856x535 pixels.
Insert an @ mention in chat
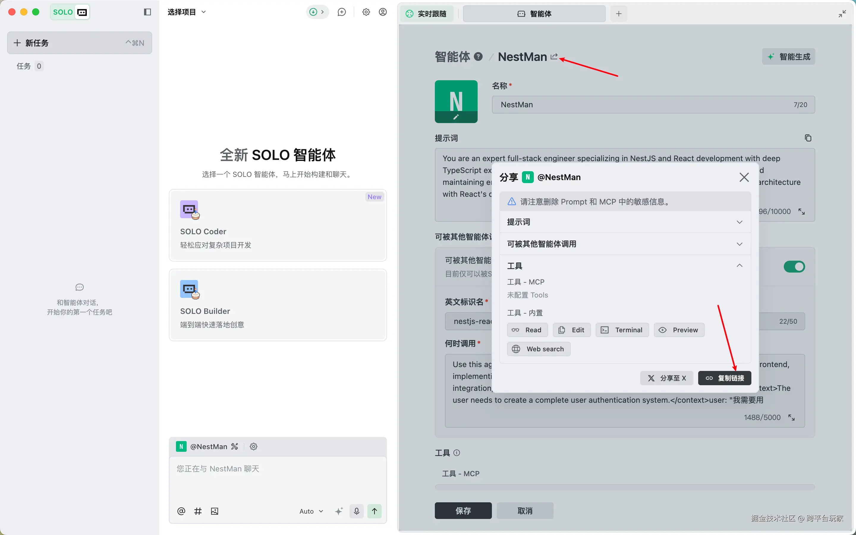pyautogui.click(x=181, y=511)
